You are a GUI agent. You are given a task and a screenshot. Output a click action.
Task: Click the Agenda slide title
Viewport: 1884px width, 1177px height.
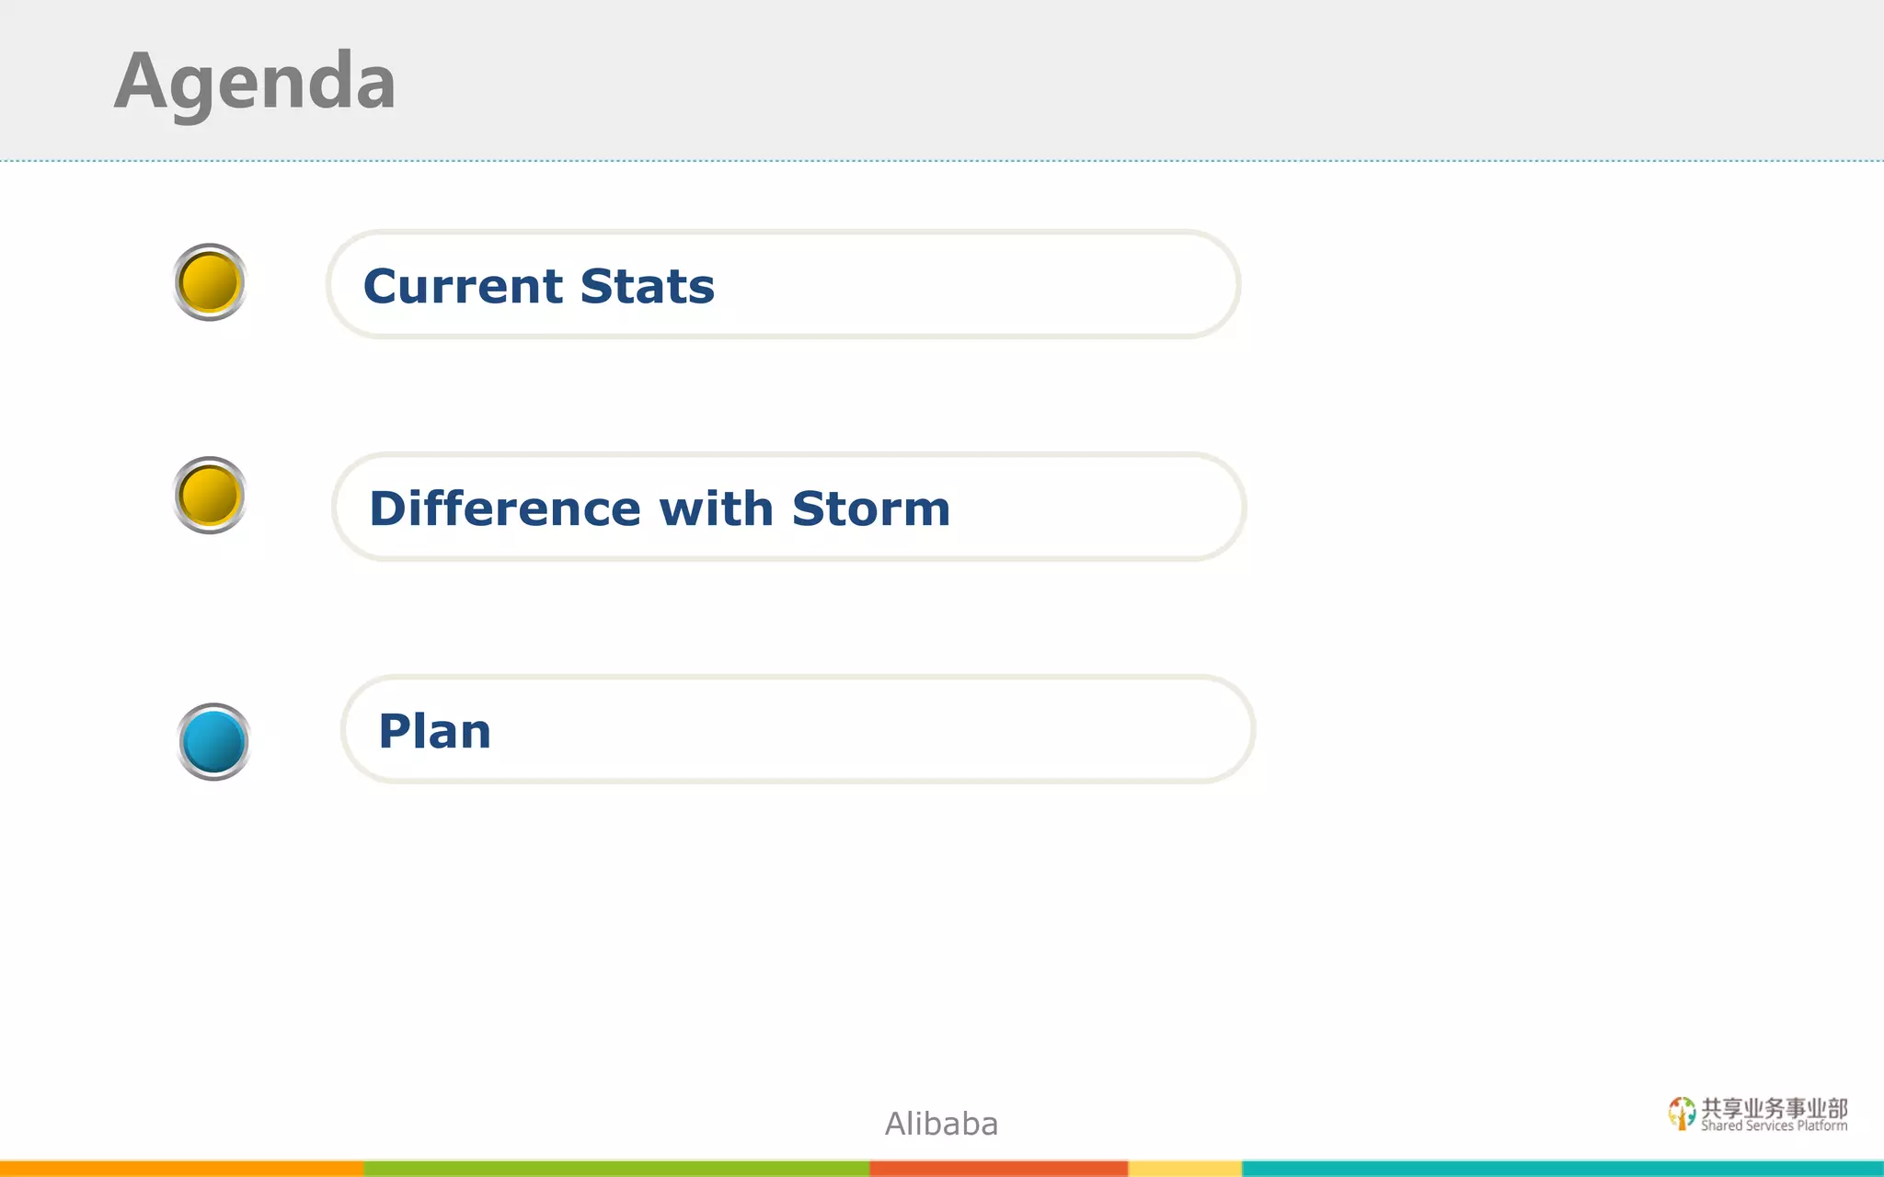(x=255, y=81)
